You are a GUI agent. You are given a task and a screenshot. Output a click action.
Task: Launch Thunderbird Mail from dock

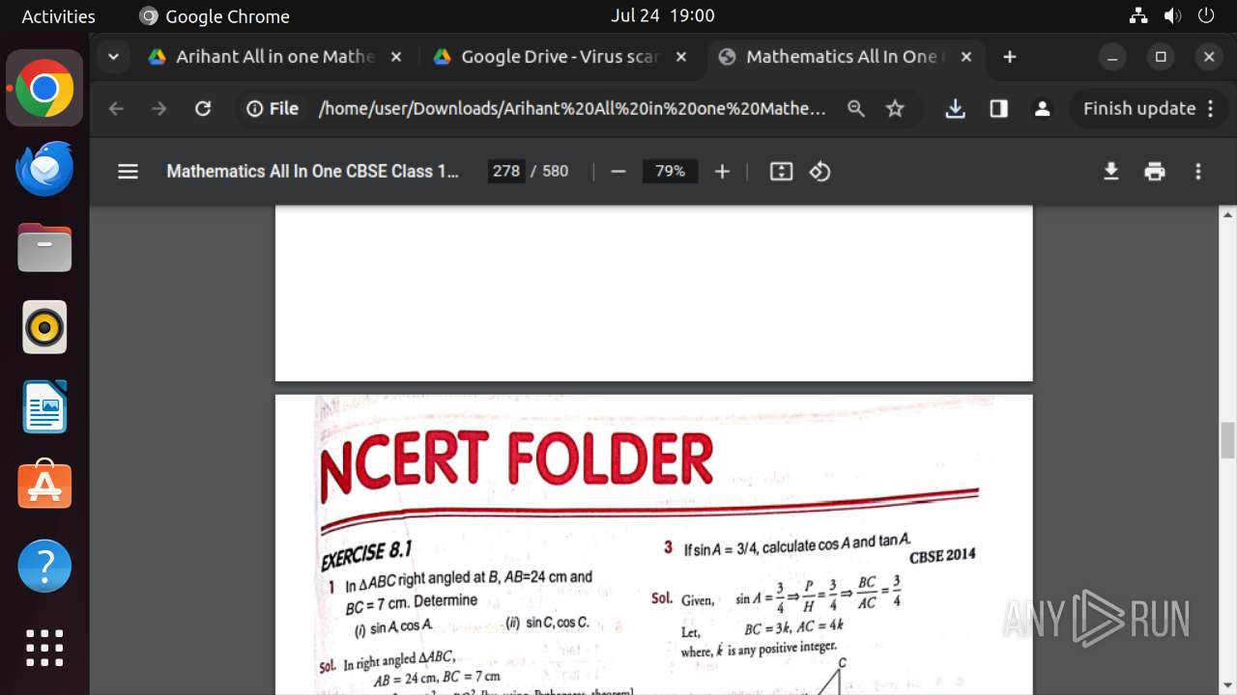coord(44,168)
